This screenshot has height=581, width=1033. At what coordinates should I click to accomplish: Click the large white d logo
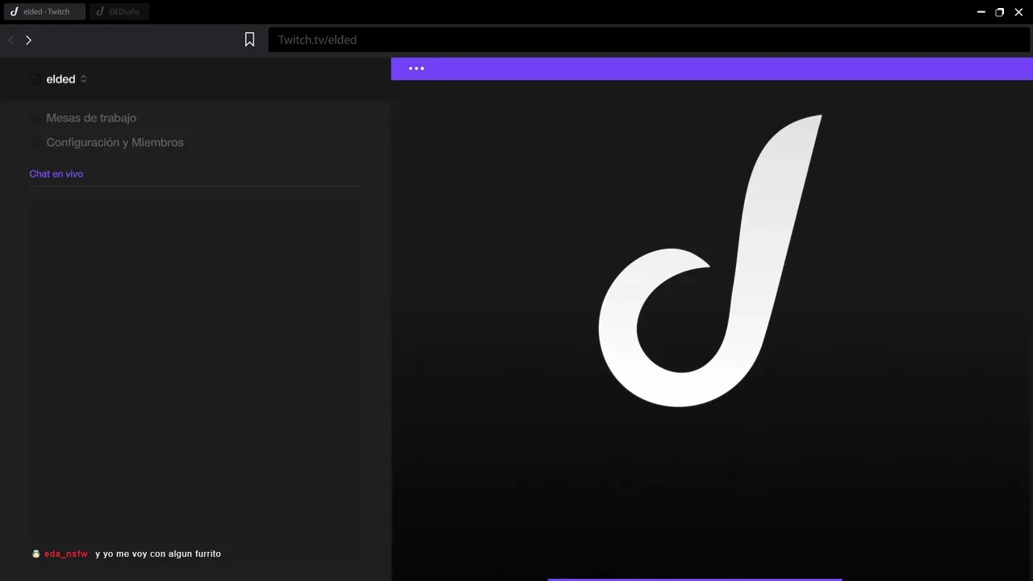point(710,261)
